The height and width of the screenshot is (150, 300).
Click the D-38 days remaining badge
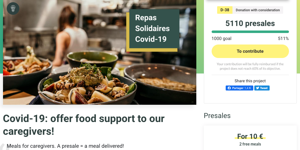(x=225, y=10)
